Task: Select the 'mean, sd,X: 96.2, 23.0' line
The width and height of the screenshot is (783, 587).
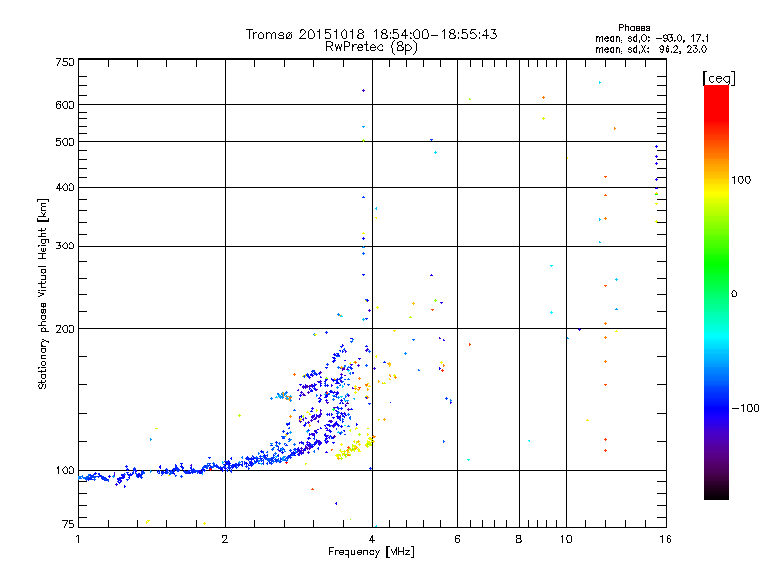Action: click(651, 49)
